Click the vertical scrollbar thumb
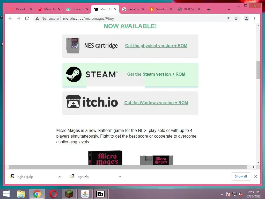This screenshot has width=265, height=199. click(x=258, y=70)
